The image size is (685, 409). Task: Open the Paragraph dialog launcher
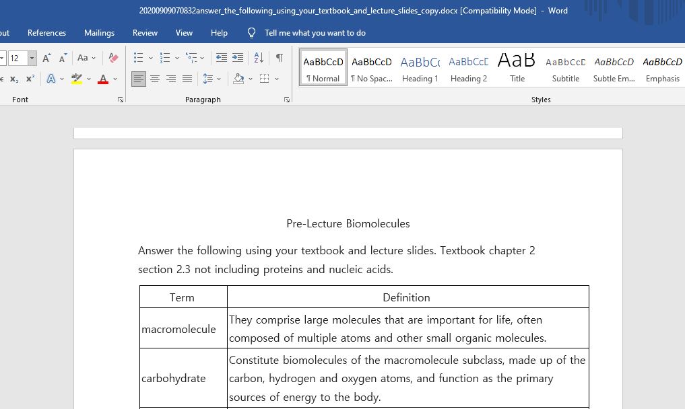[287, 100]
